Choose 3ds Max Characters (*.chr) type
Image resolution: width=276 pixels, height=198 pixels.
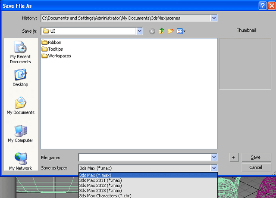coord(148,195)
